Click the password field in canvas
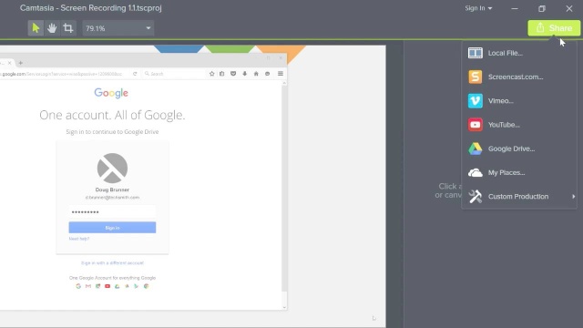 pyautogui.click(x=112, y=212)
